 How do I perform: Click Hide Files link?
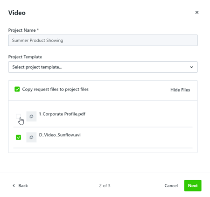click(x=180, y=90)
